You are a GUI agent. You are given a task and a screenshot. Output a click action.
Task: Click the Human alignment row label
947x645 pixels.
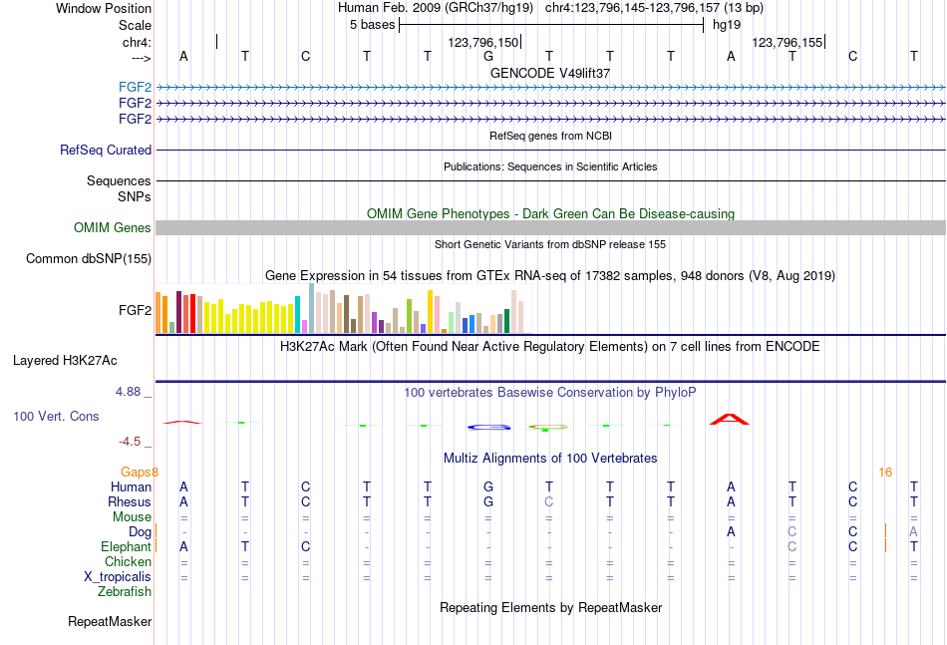131,486
